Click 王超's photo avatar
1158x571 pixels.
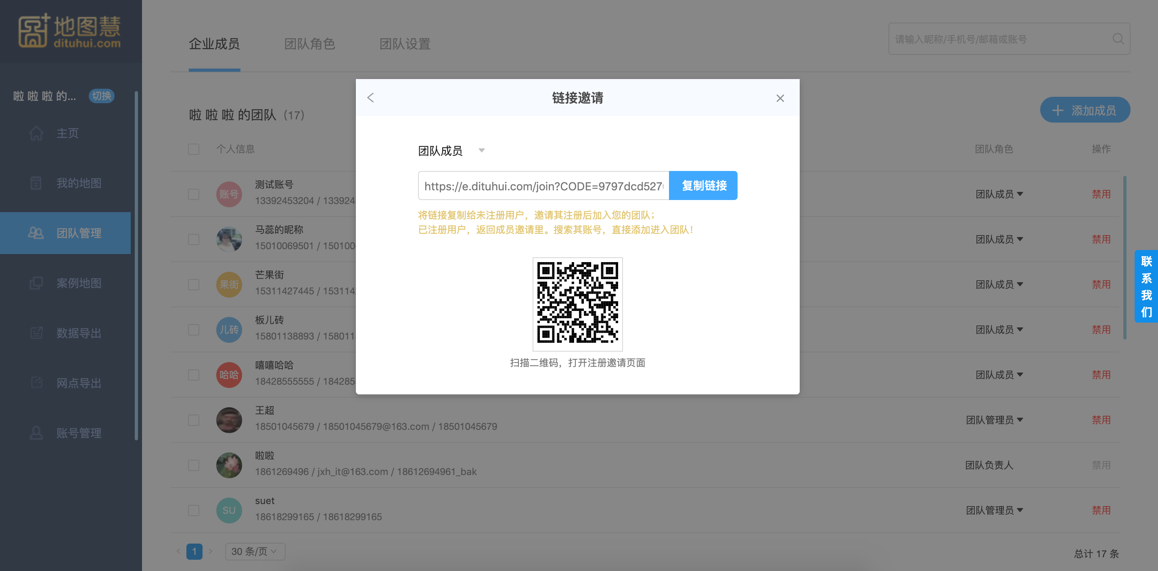[229, 420]
